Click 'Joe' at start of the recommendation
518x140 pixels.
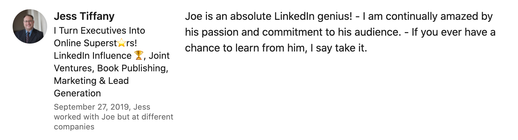point(192,16)
